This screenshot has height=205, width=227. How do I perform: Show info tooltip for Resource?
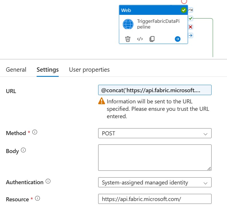pyautogui.click(x=37, y=198)
